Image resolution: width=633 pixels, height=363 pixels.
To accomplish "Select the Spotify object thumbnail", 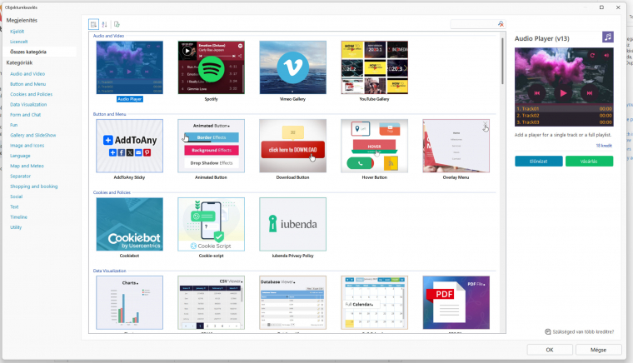I will 211,67.
